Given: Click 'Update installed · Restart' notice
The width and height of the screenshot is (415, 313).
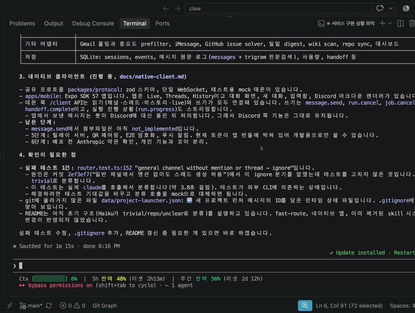Looking at the screenshot, I should click(372, 253).
